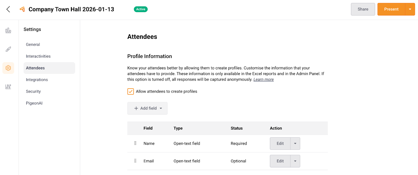Screen dimensions: 418x175
Task: Edit the Name profile field
Action: tap(280, 144)
